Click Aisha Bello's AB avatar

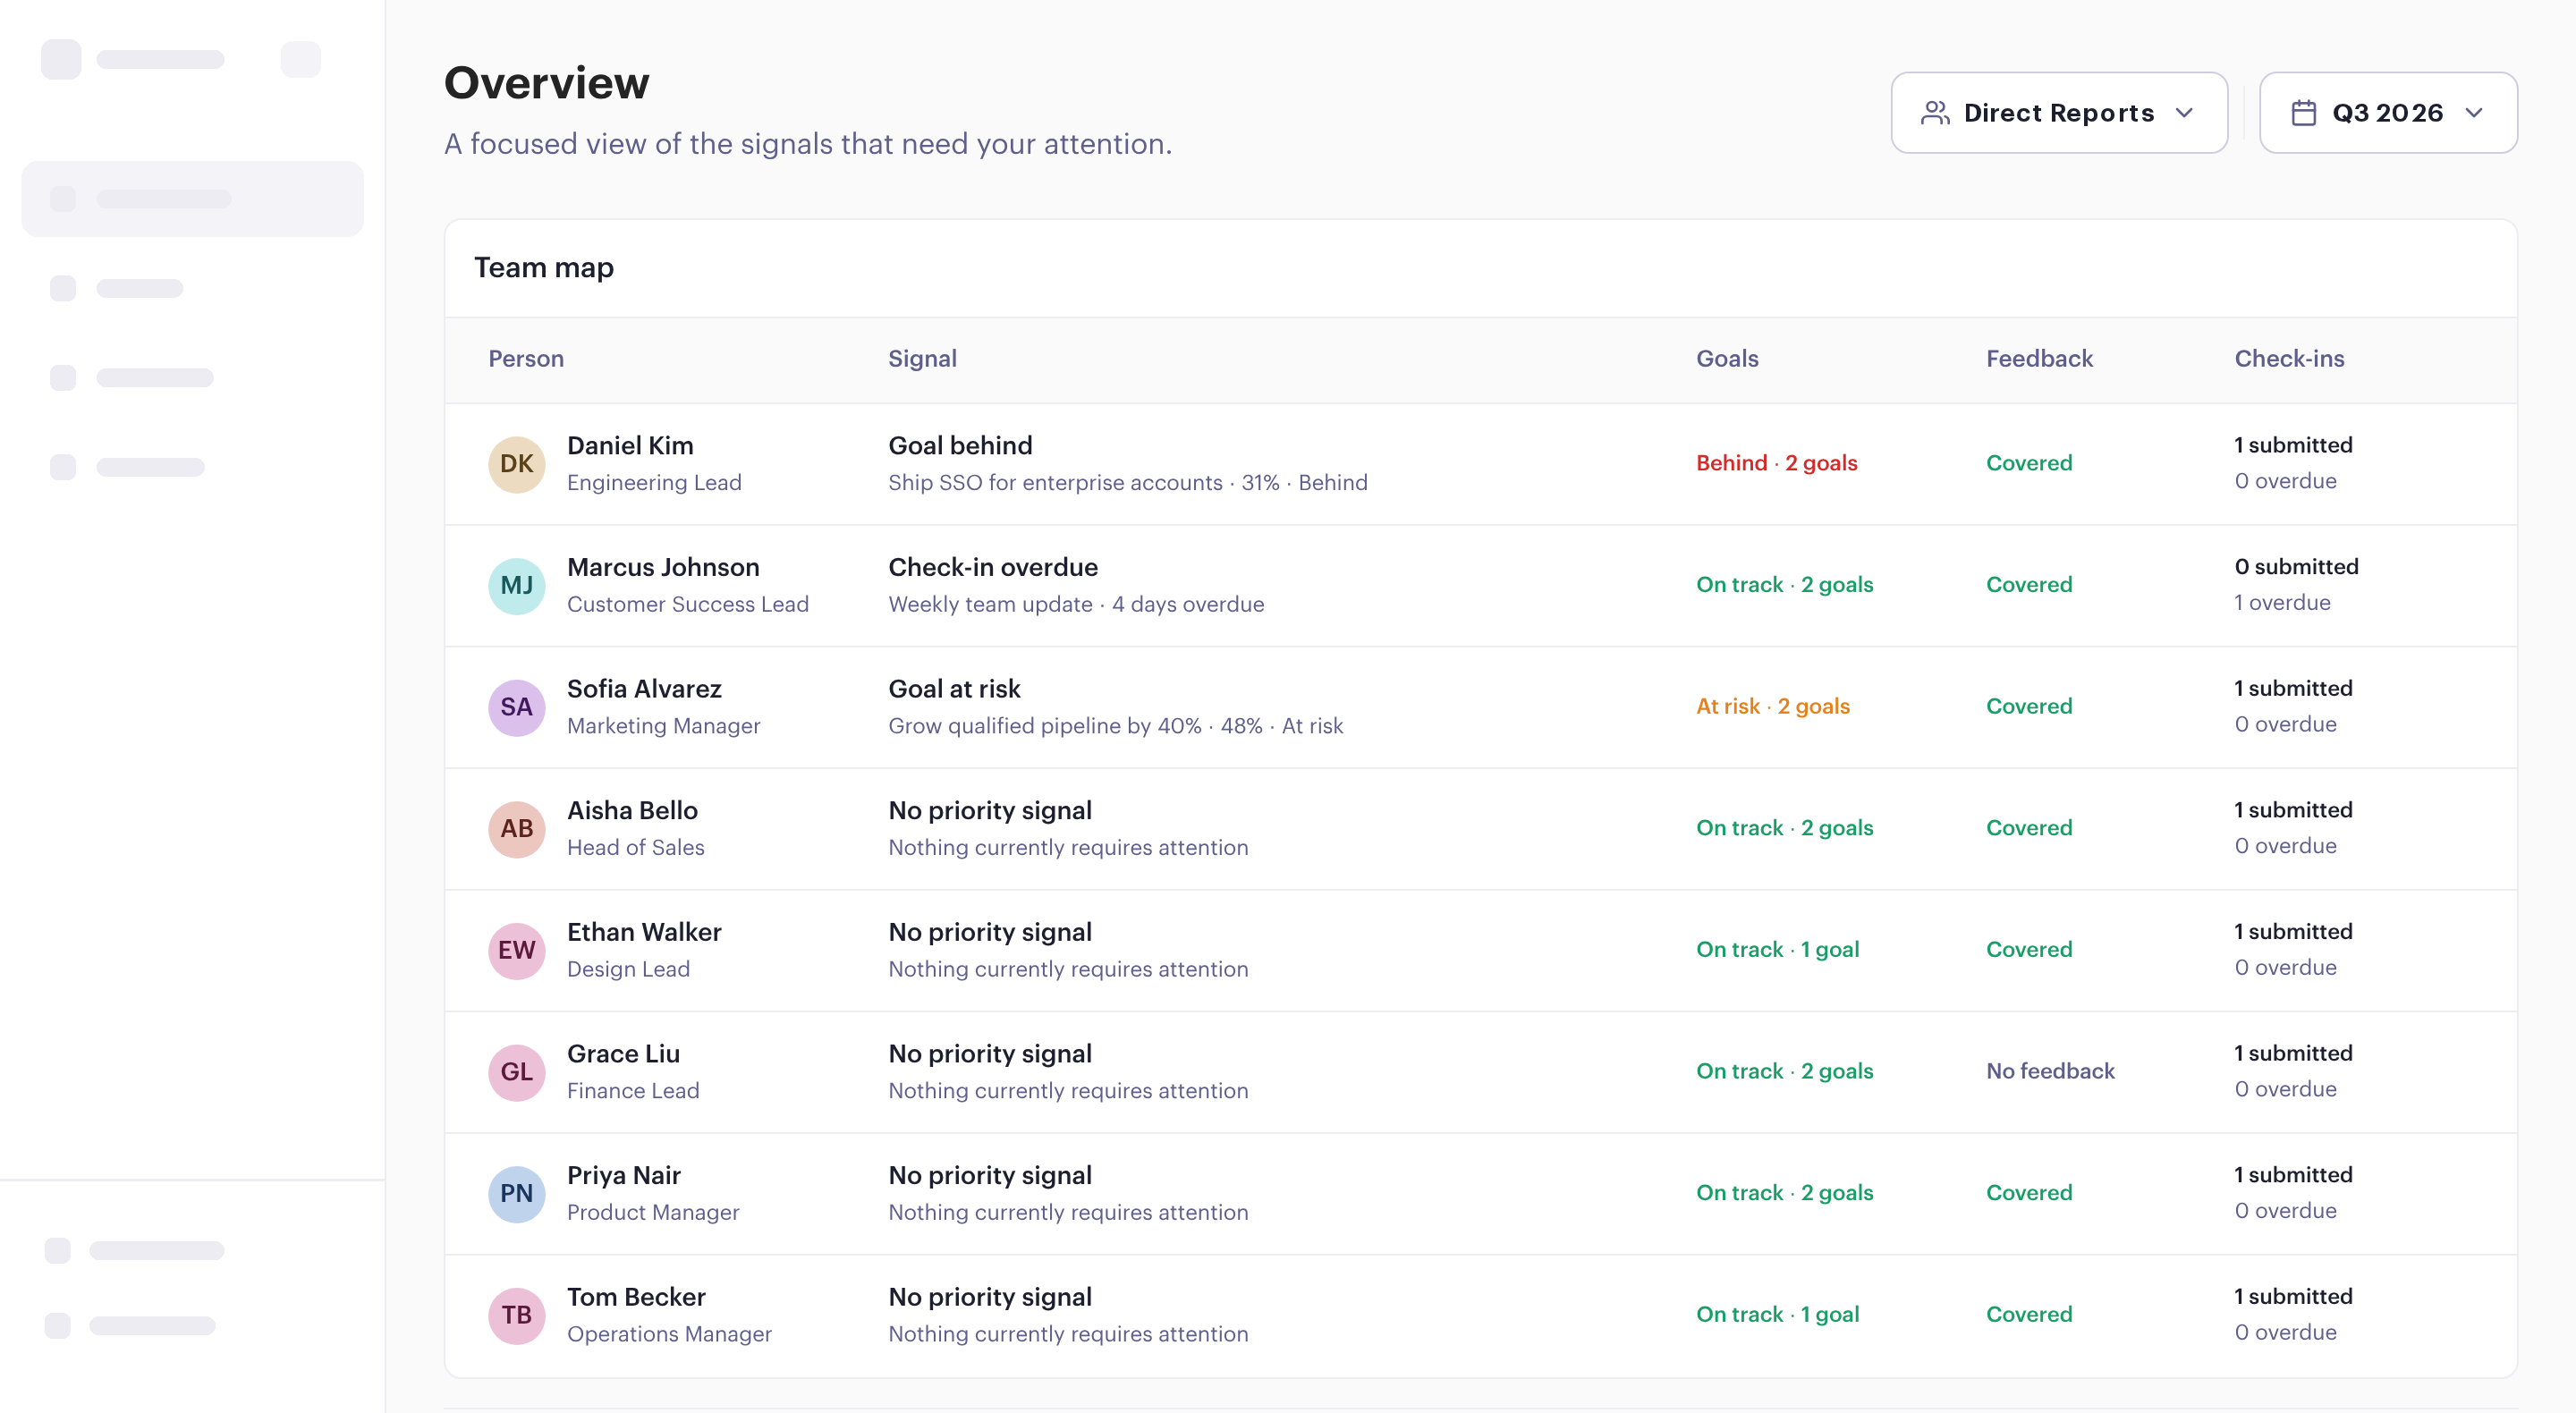(x=516, y=829)
